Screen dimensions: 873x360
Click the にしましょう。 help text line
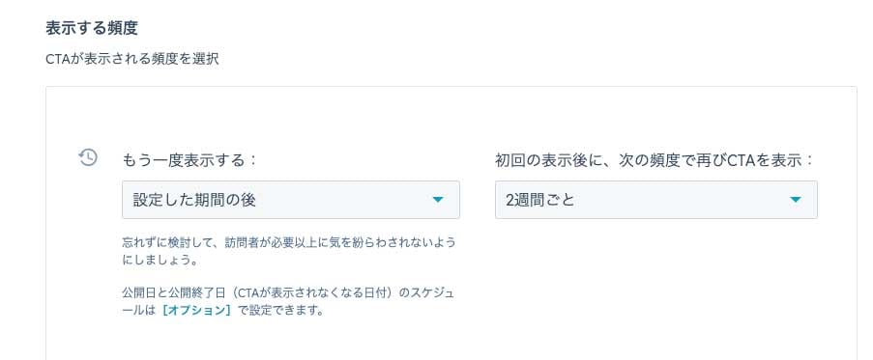160,261
